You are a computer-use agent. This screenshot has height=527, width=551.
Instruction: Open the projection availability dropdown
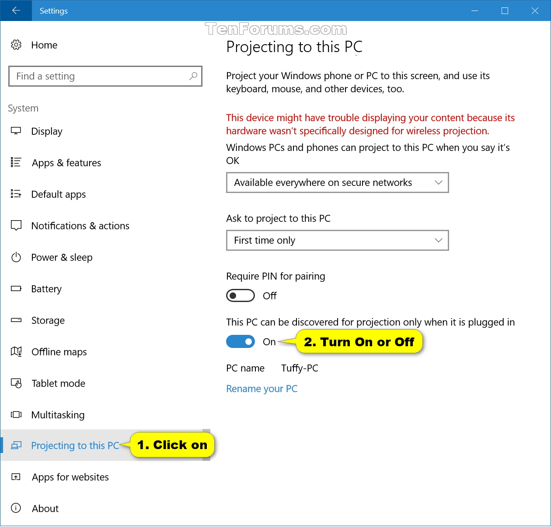(337, 183)
